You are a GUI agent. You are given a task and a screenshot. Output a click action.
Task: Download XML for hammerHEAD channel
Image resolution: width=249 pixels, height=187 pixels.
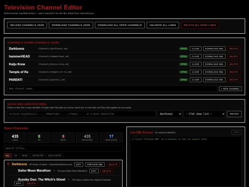click(x=214, y=56)
